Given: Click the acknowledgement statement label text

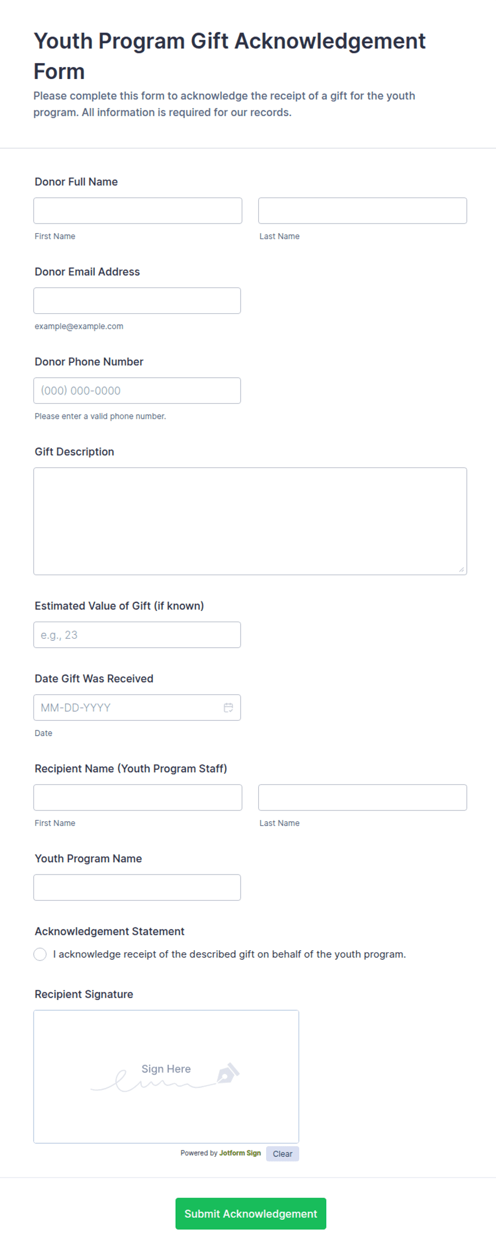Looking at the screenshot, I should (229, 954).
